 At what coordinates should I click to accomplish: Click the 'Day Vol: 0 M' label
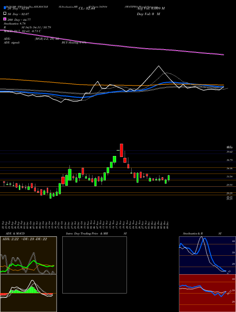click(148, 14)
